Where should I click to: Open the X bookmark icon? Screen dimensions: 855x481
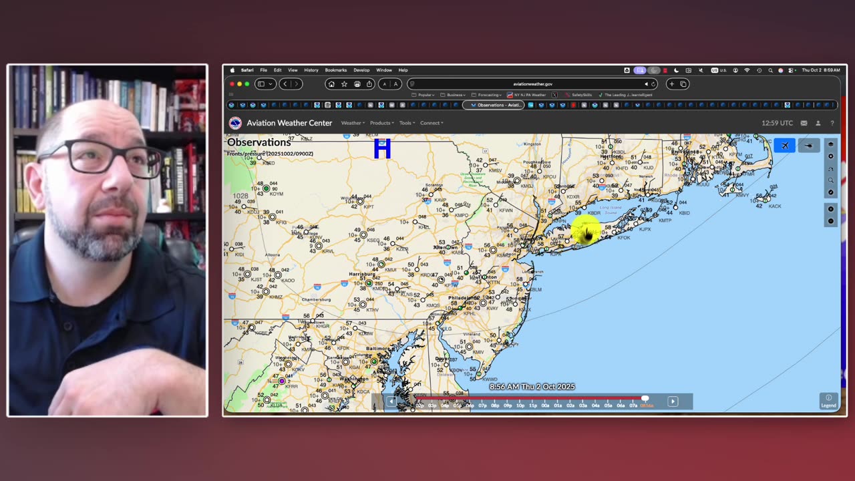[555, 95]
